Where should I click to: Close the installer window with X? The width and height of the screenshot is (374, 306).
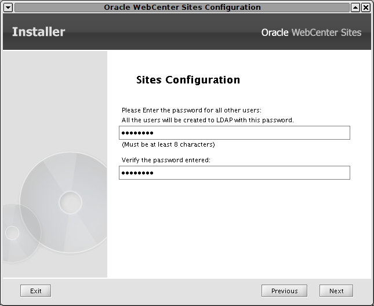point(366,8)
